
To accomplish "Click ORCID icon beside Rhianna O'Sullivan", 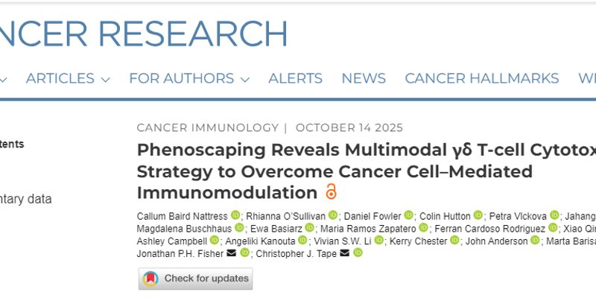I will tap(333, 215).
